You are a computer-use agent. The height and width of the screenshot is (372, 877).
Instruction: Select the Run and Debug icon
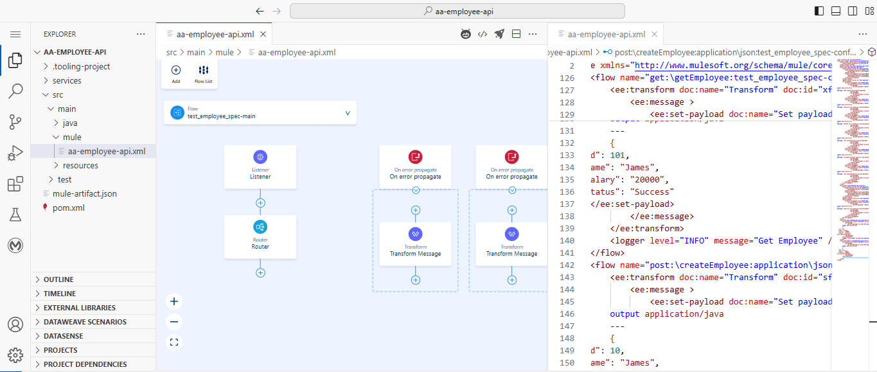[x=15, y=152]
